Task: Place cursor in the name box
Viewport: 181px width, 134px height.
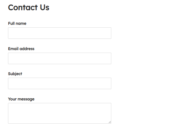Action: [x=59, y=33]
